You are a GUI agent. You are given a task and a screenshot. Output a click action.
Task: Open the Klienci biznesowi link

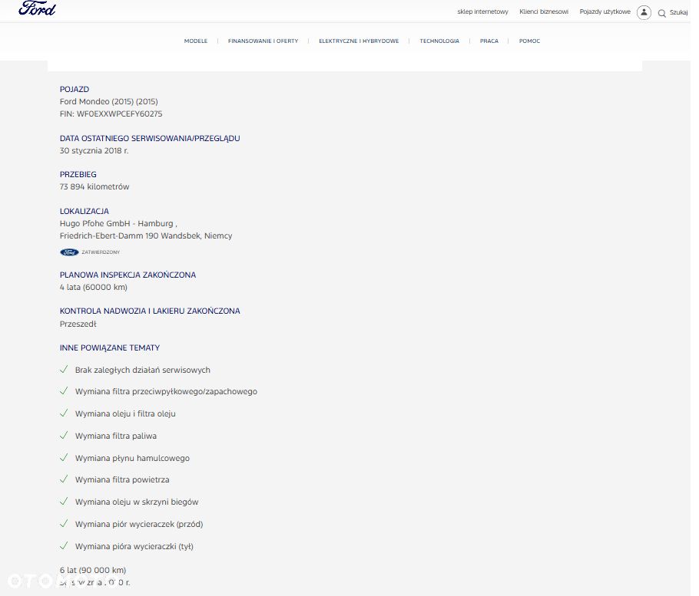(x=544, y=12)
